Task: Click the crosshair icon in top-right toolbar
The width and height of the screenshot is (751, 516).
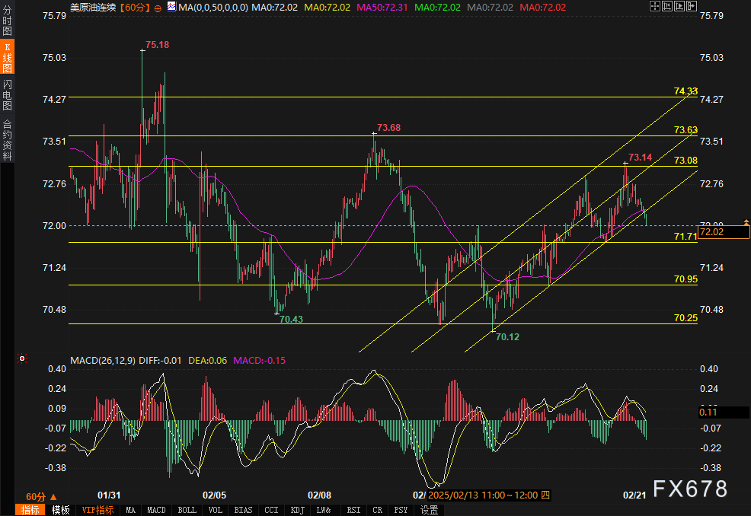Action: (657, 7)
